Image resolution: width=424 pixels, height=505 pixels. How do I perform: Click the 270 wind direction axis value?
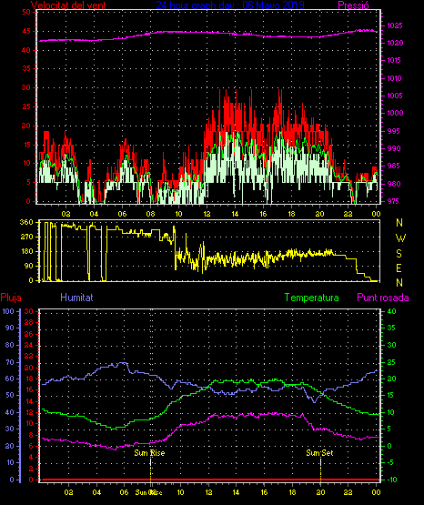tap(26, 237)
